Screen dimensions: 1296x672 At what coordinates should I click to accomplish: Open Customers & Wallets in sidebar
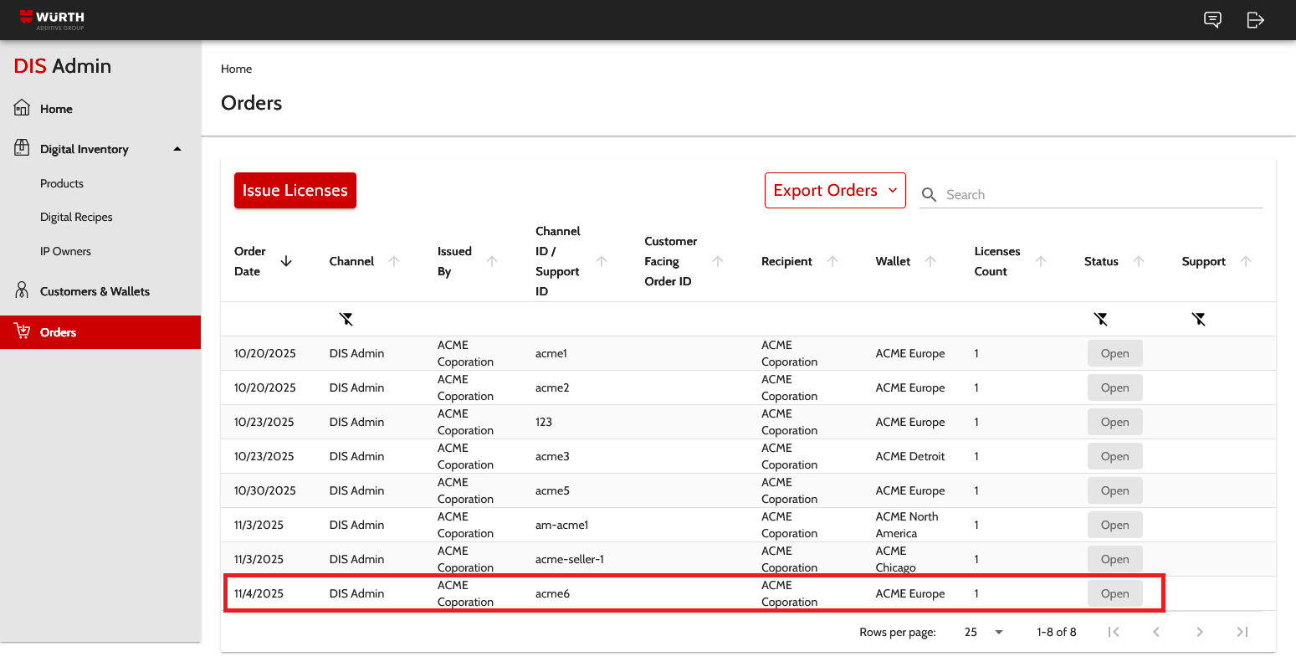coord(95,291)
